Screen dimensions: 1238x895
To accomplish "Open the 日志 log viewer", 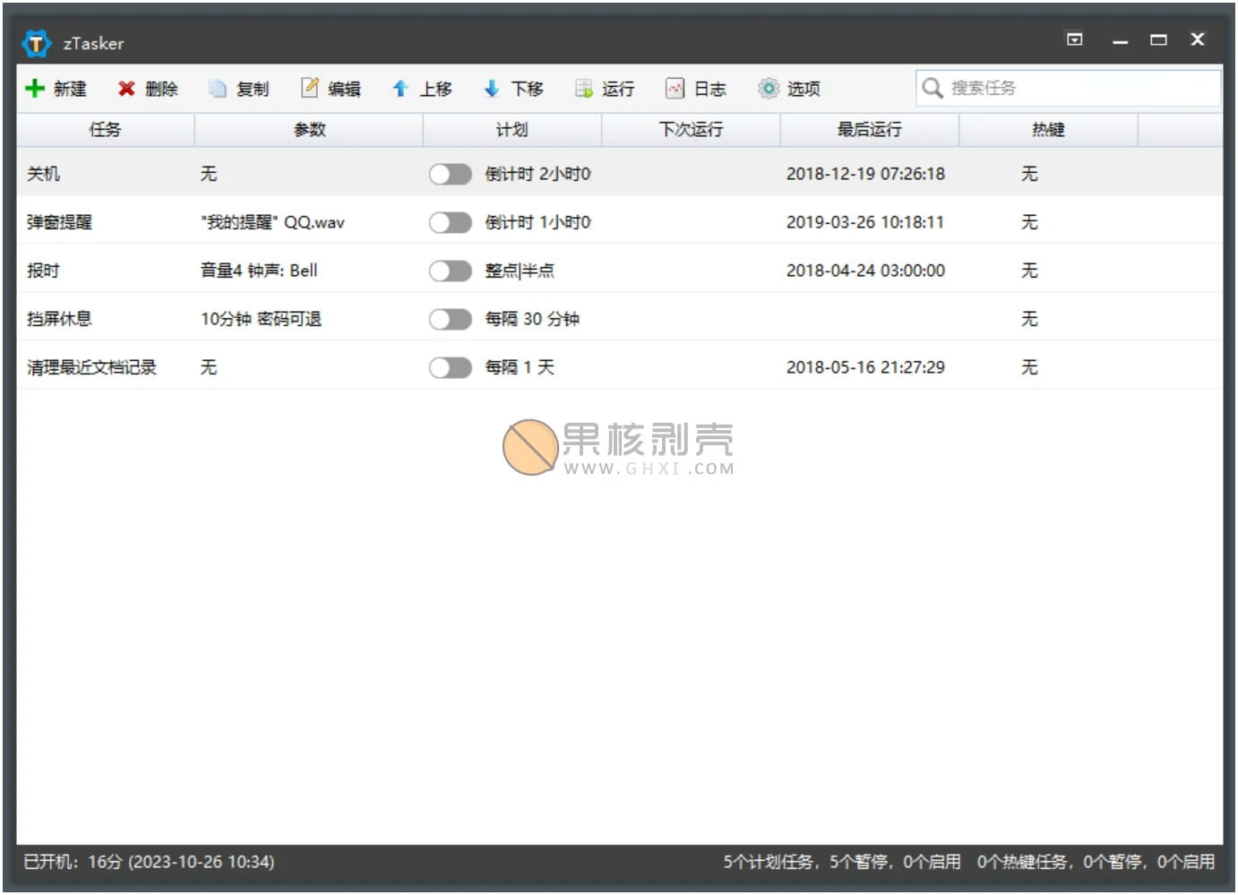I will click(675, 88).
